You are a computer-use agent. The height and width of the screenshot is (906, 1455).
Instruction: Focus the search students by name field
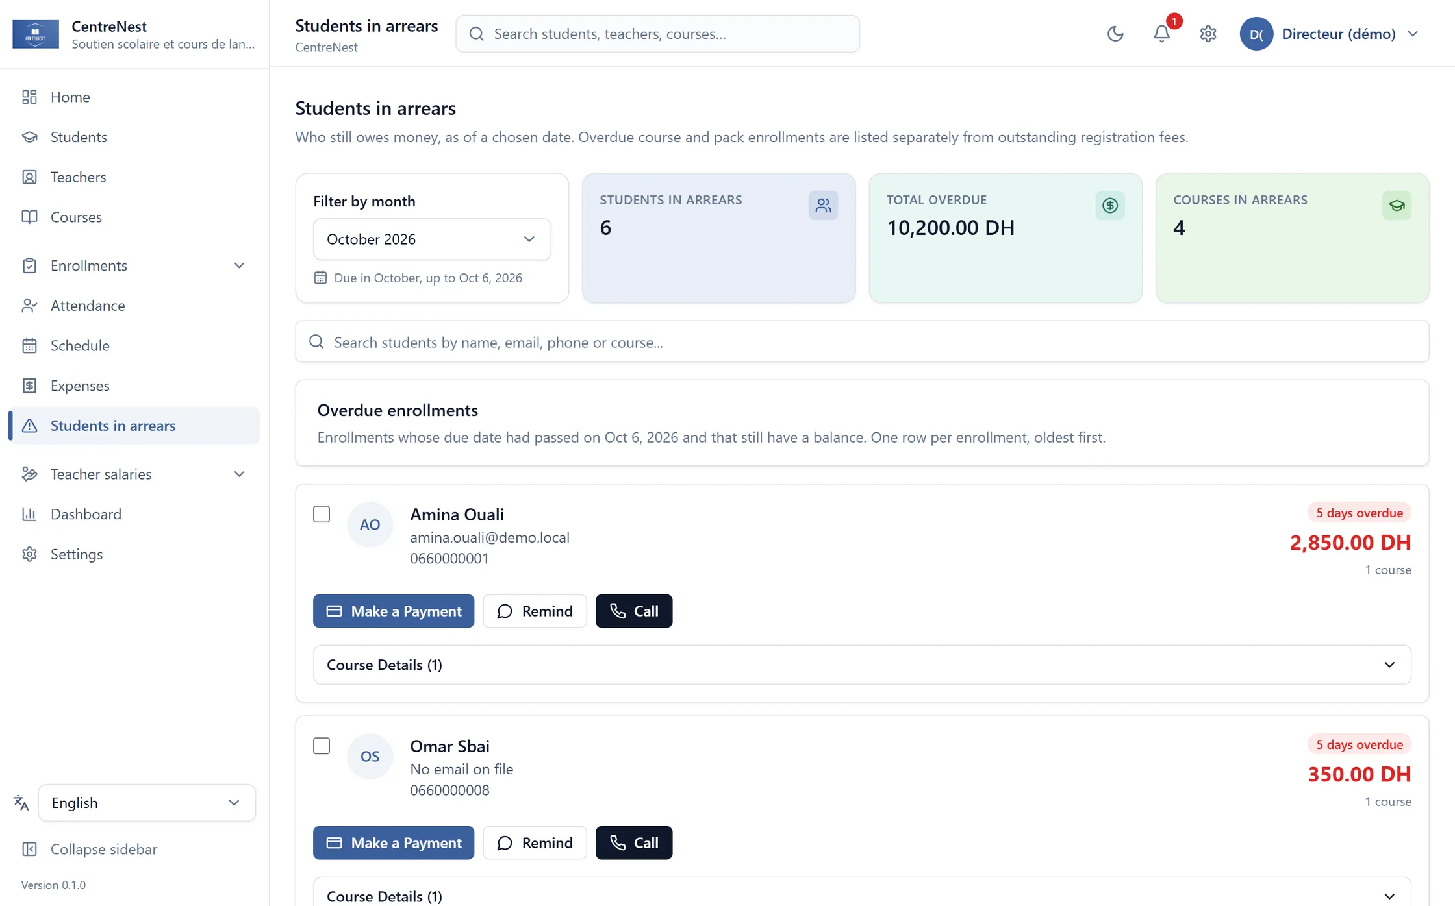click(x=862, y=341)
